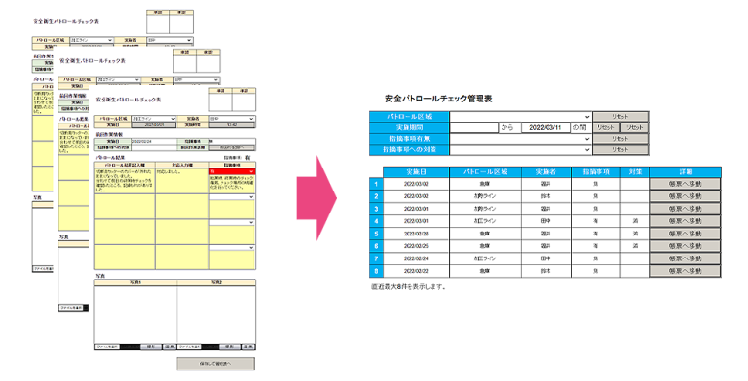748x381 pixels.
Task: Click 帳票へ移動 in row 8
Action: pyautogui.click(x=685, y=271)
